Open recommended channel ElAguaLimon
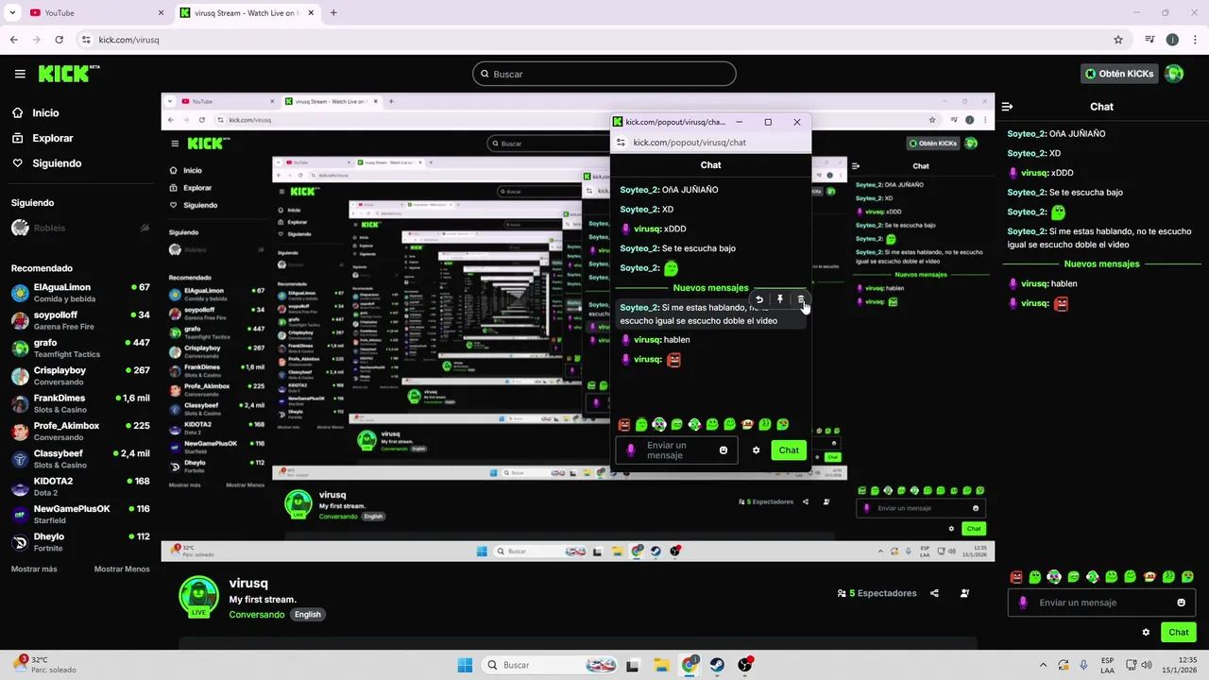 point(80,293)
